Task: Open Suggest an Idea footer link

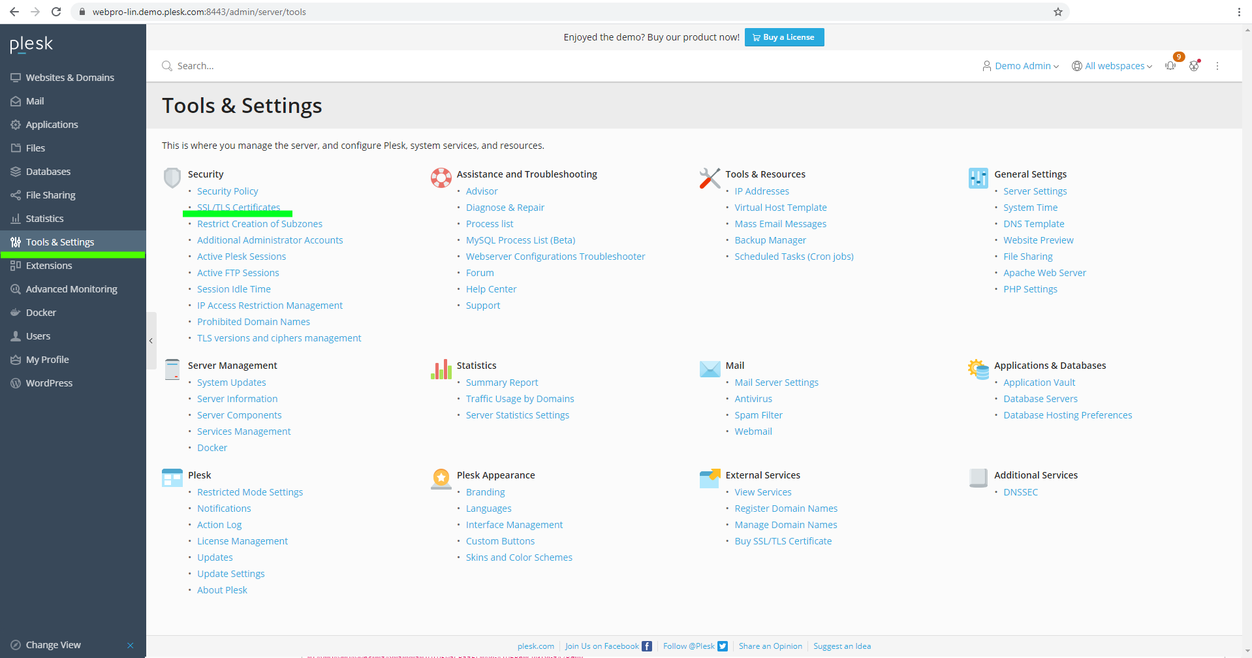Action: tap(842, 646)
